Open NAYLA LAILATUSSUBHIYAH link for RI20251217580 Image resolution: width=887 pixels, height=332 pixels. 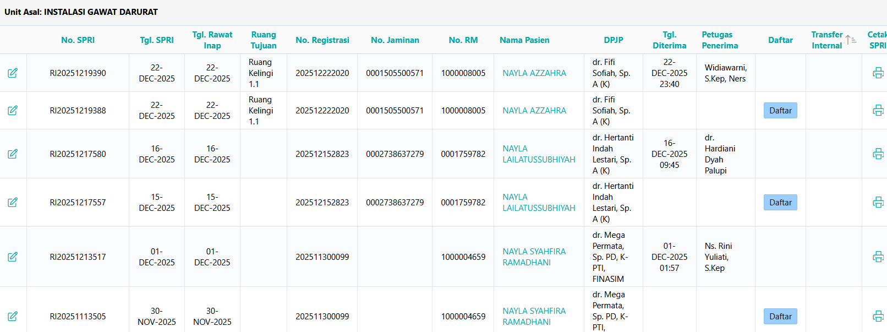(x=538, y=154)
